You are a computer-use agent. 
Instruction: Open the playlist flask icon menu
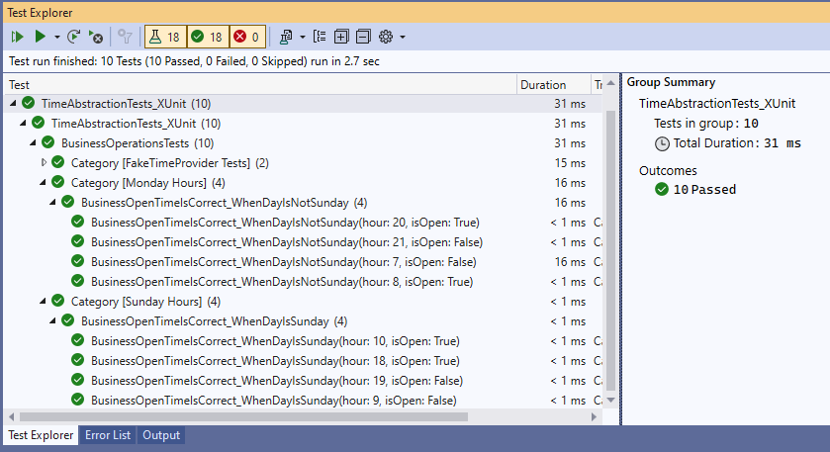(x=288, y=37)
